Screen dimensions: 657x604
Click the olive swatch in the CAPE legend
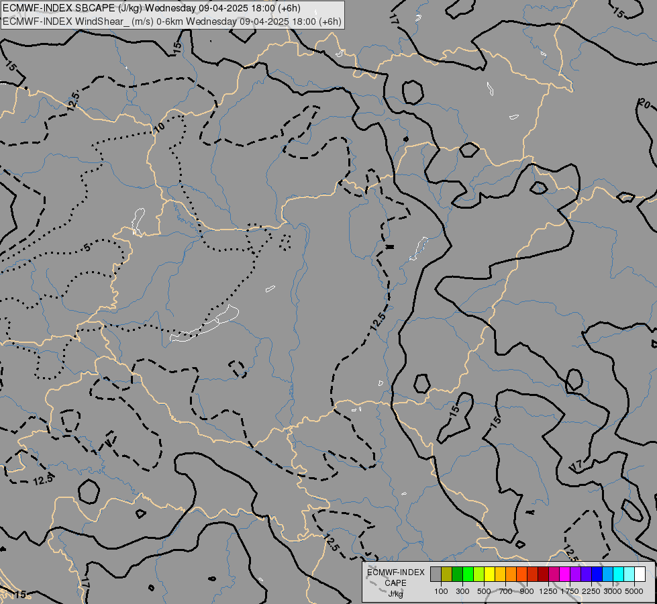(x=447, y=574)
